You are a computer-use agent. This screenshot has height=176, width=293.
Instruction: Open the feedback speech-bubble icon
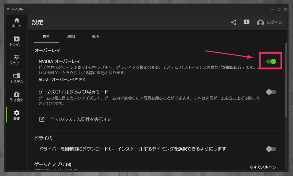click(x=246, y=22)
